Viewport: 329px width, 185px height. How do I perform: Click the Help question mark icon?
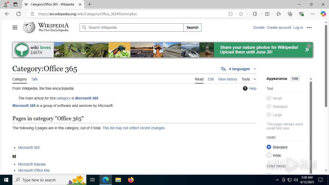[245, 88]
